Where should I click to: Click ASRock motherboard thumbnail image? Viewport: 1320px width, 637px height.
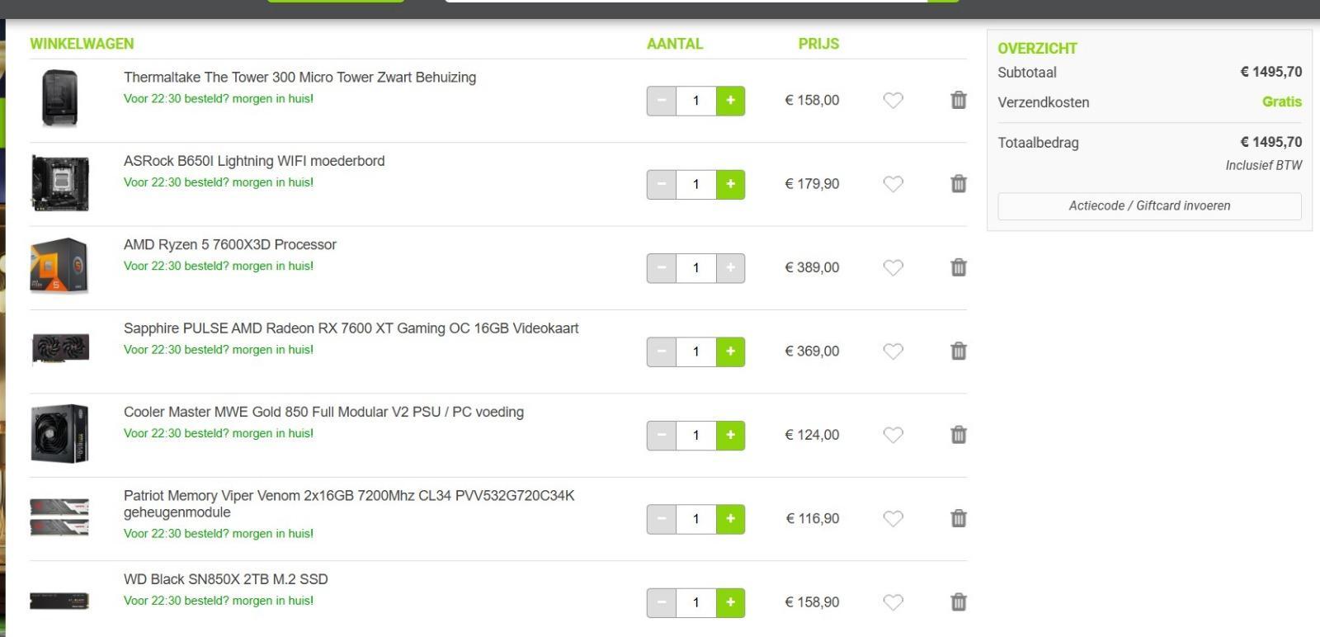59,182
